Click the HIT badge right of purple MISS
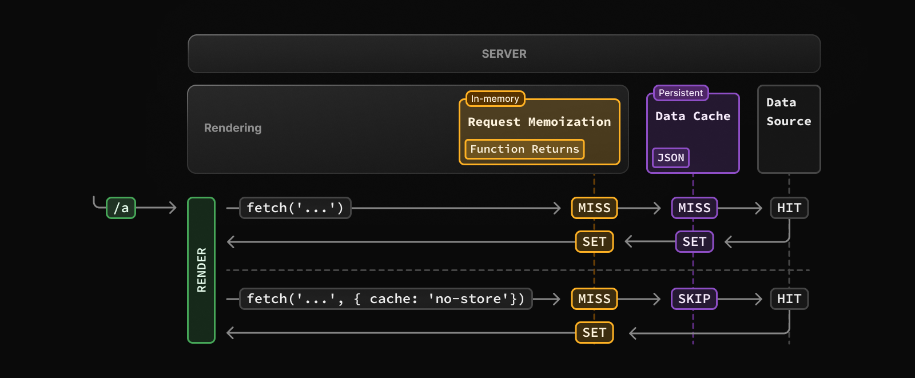 coord(789,208)
